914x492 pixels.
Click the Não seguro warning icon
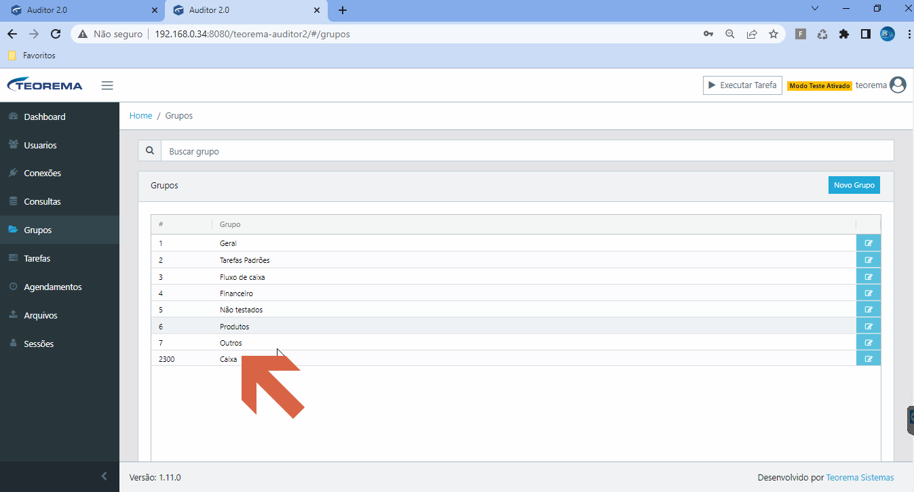tap(83, 34)
